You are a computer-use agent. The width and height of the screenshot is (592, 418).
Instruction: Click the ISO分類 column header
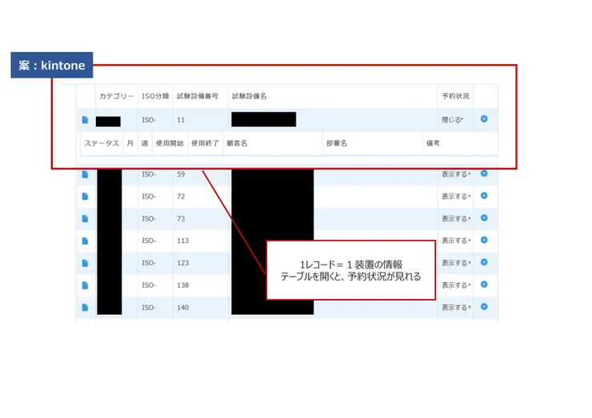pos(154,96)
